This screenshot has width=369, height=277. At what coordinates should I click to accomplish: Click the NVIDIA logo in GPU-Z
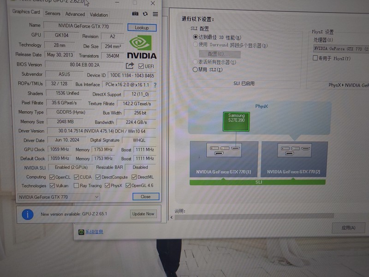[142, 47]
